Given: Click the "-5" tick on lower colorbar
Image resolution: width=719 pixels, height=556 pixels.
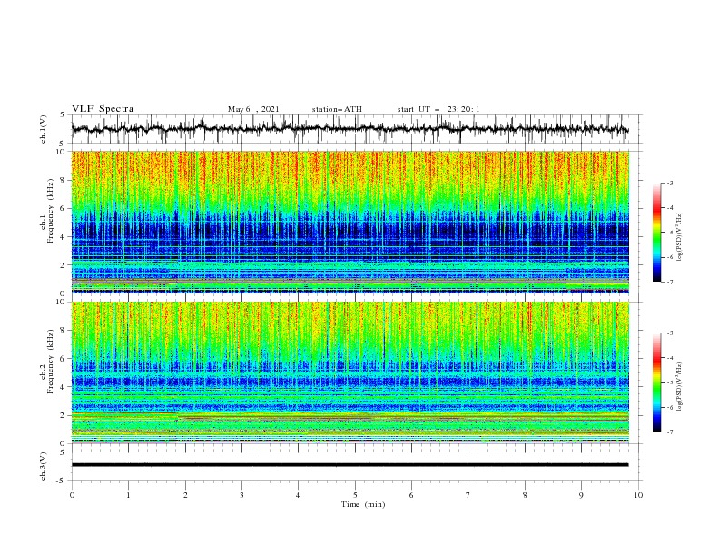Looking at the screenshot, I should pyautogui.click(x=669, y=382).
